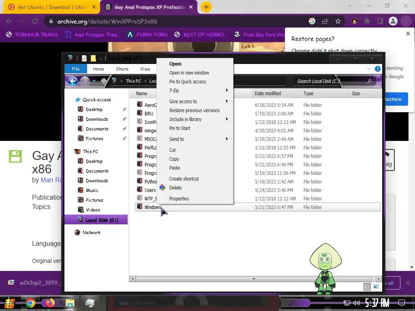Switch to large icons view in Explorer
Viewport: 415px width, 311px height.
pos(376,287)
